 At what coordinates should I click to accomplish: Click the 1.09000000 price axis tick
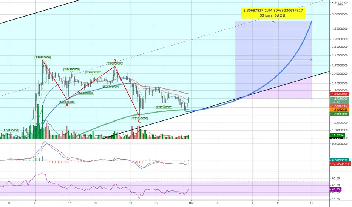click(x=340, y=130)
